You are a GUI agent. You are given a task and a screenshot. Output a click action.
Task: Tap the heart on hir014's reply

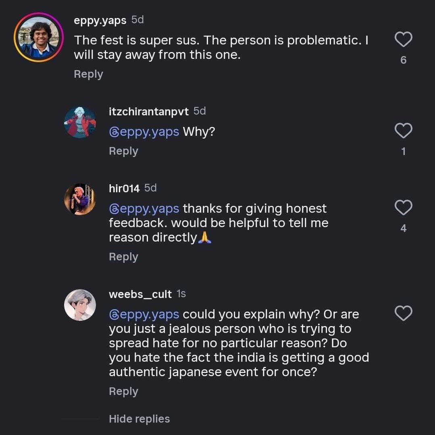403,208
